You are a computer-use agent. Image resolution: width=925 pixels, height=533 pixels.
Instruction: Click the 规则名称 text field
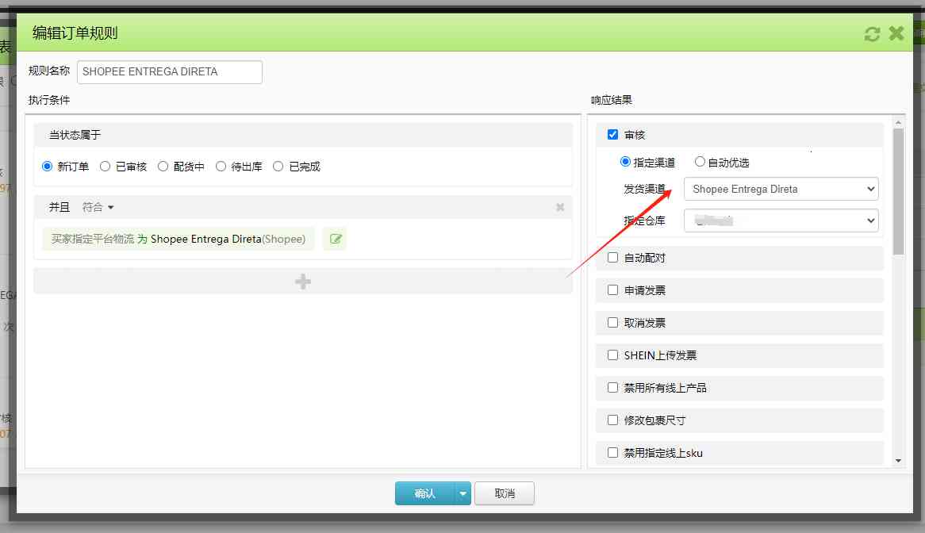pos(170,72)
